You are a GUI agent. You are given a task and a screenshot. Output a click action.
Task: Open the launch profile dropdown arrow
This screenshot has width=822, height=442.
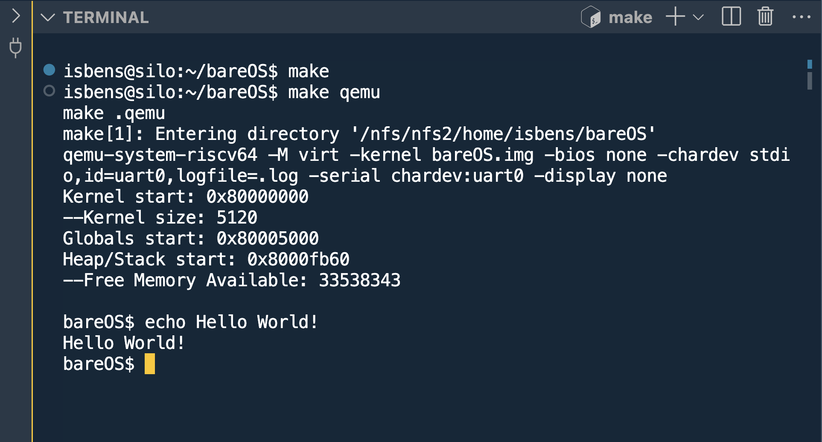698,17
